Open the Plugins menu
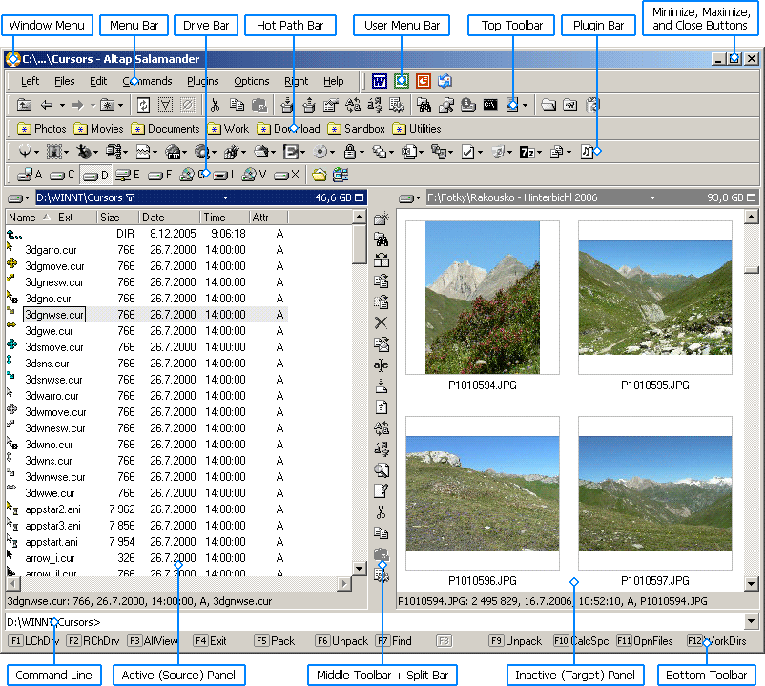This screenshot has width=765, height=686. point(203,81)
